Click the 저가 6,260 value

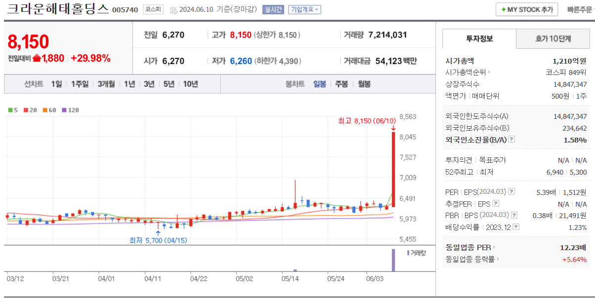coord(241,61)
